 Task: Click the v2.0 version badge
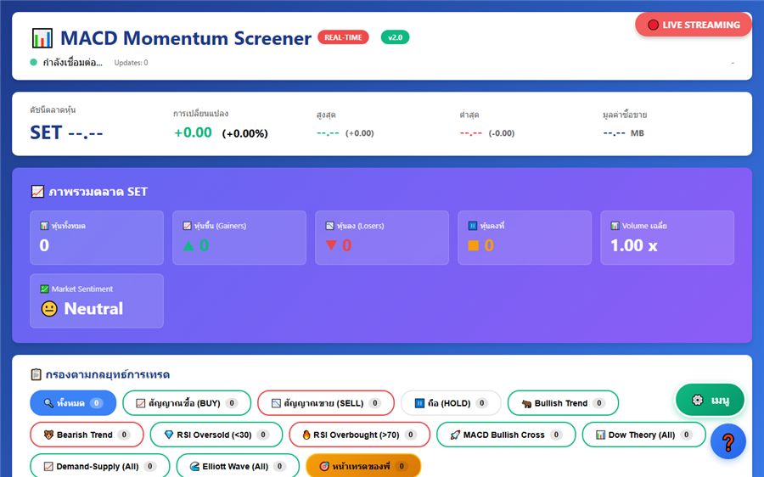tap(395, 37)
